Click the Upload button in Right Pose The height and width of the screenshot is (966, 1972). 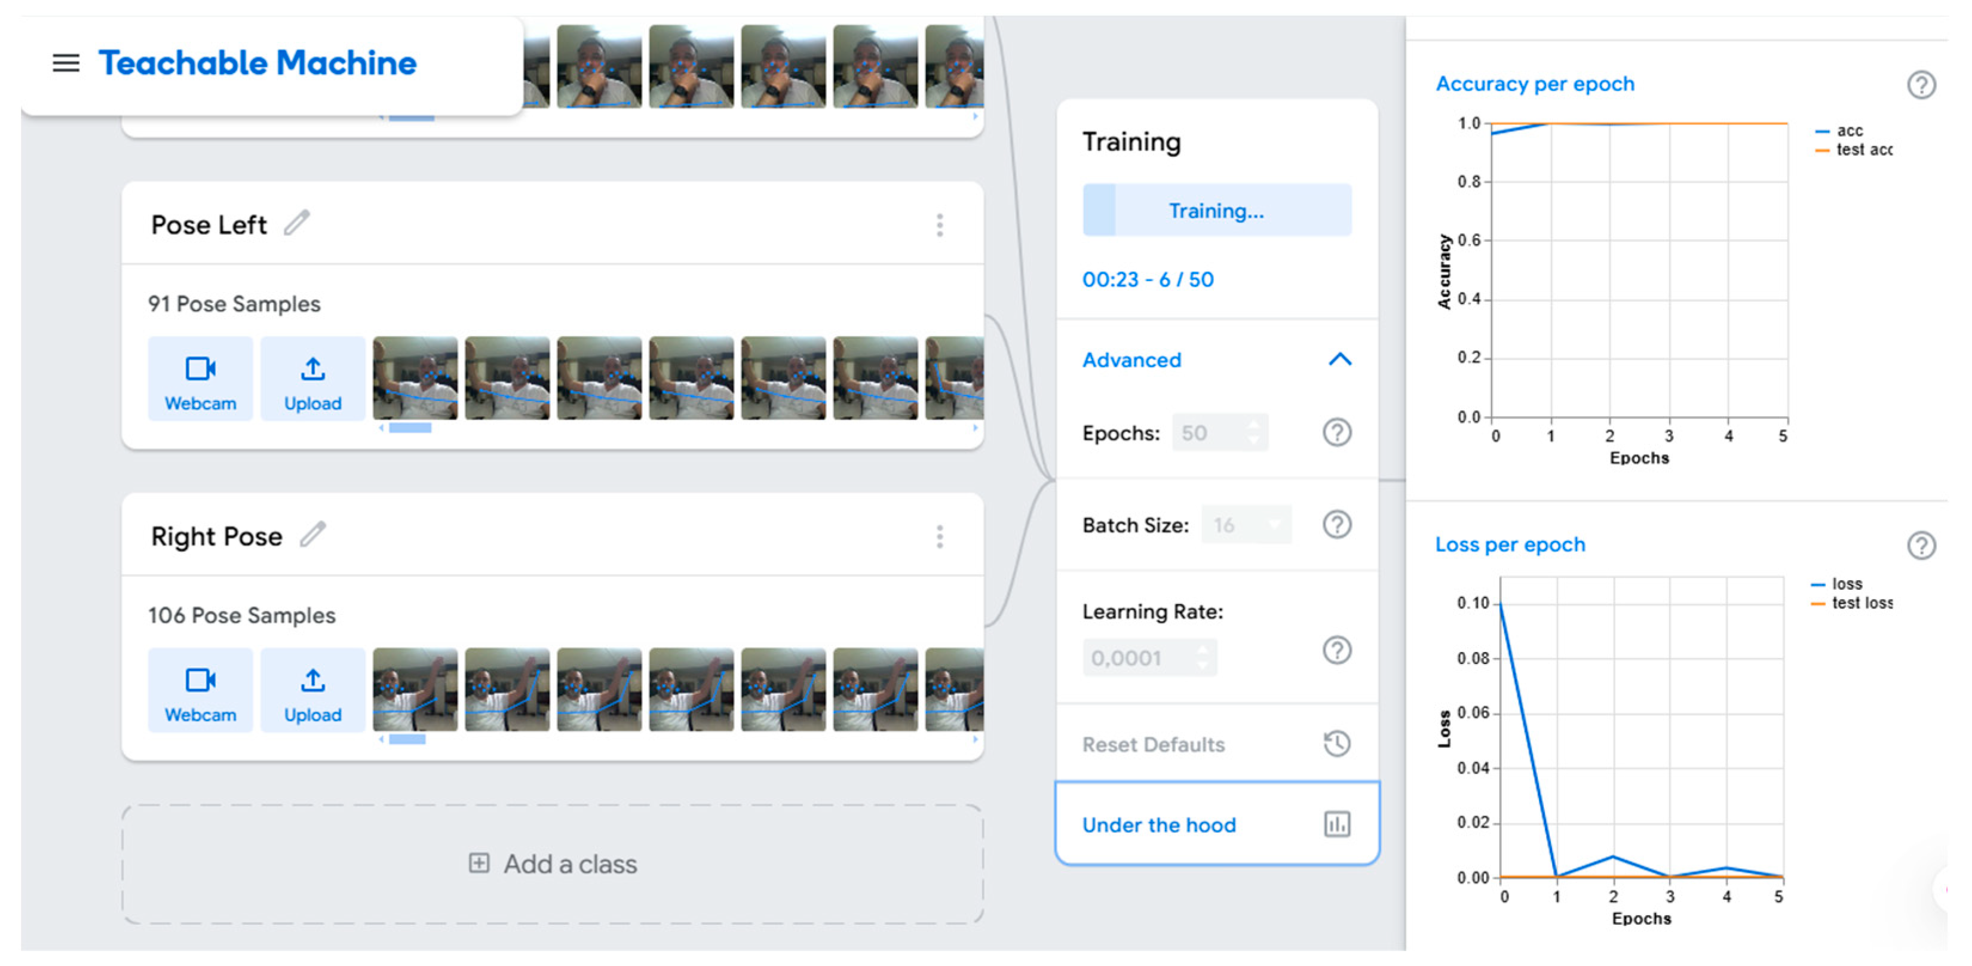pos(312,691)
